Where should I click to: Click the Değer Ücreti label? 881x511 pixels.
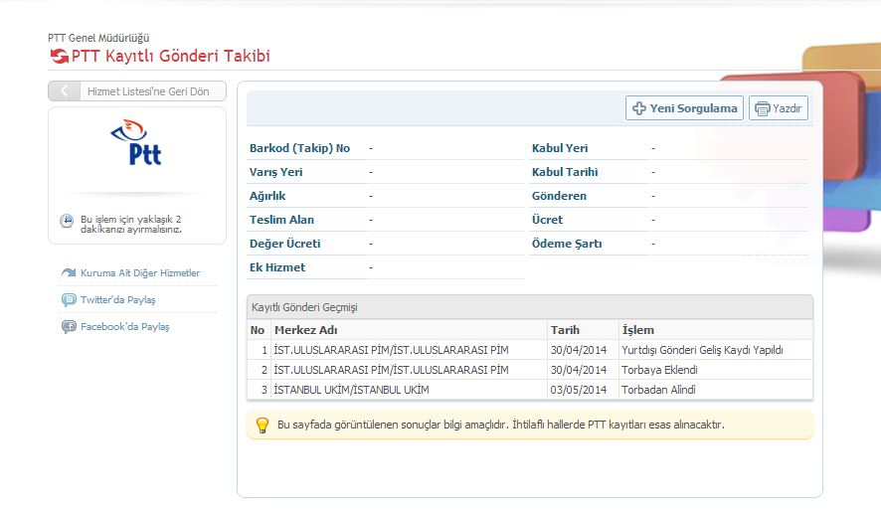click(x=284, y=244)
